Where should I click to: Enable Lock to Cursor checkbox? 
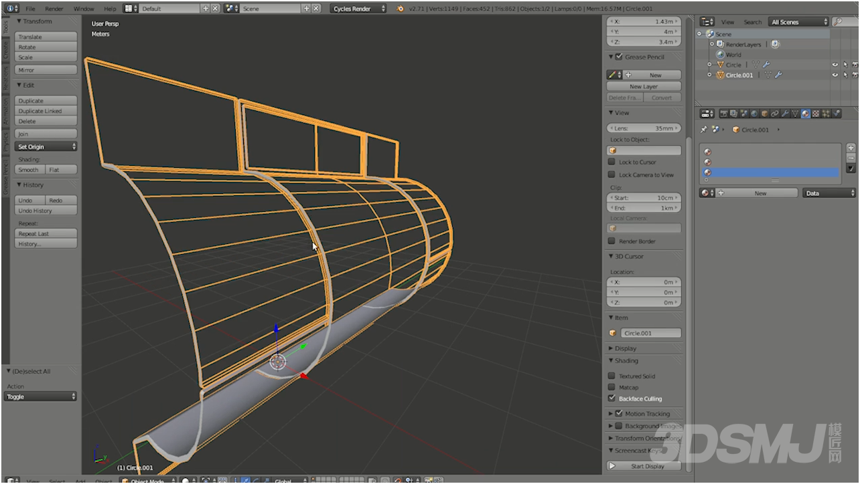(612, 162)
